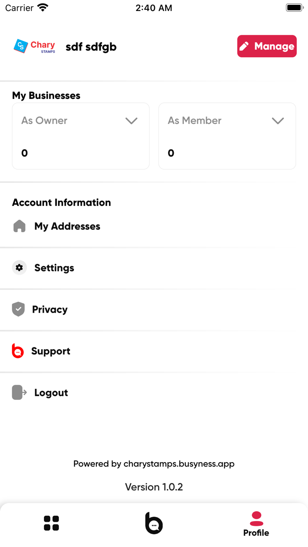Click the home icon beside My Addresses
The width and height of the screenshot is (308, 547).
(19, 226)
